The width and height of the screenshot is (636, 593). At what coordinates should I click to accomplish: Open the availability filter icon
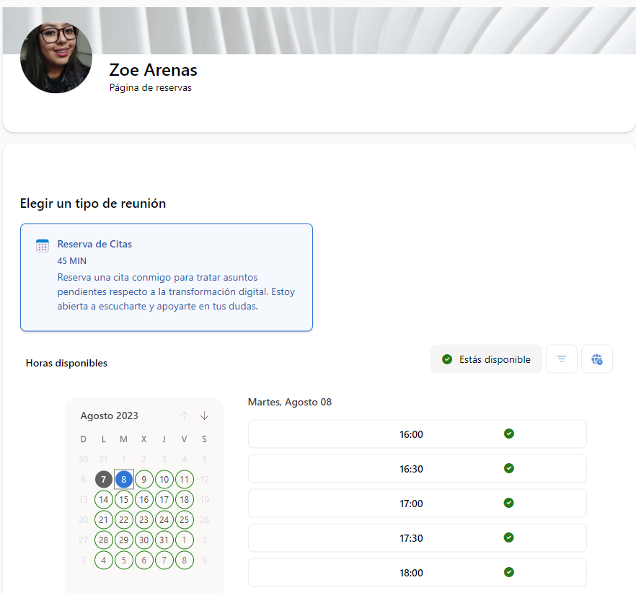(x=562, y=359)
